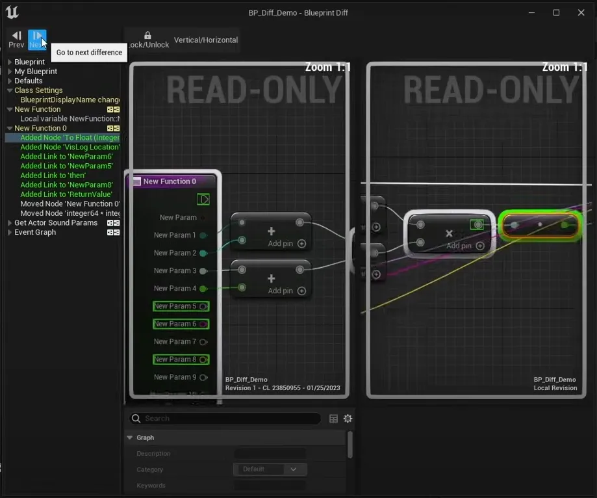Screen dimensions: 597x498
Task: Click Add pin on lower add node
Action: pos(286,291)
